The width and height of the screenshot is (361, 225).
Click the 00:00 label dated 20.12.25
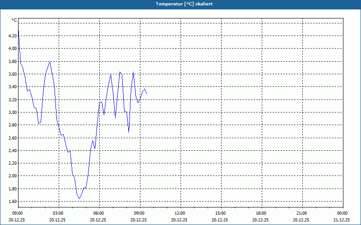tap(17, 213)
